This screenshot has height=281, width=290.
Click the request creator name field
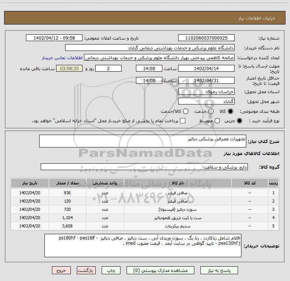click(159, 58)
